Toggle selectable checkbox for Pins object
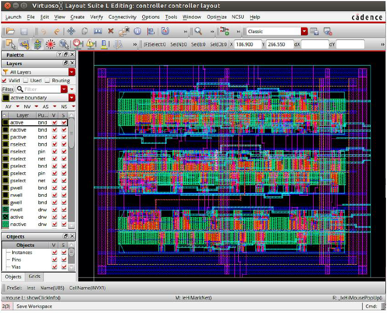 [x=64, y=259]
